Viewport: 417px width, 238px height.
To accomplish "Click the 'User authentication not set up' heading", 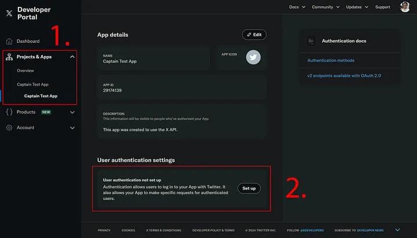I will [132, 180].
